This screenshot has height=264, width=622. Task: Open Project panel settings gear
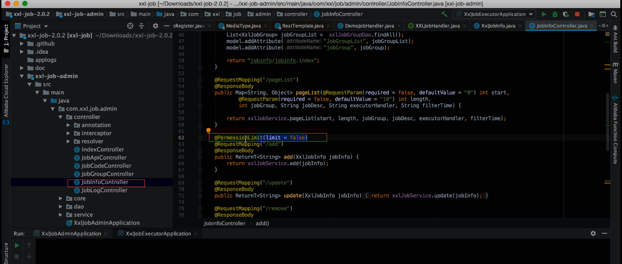point(156,26)
